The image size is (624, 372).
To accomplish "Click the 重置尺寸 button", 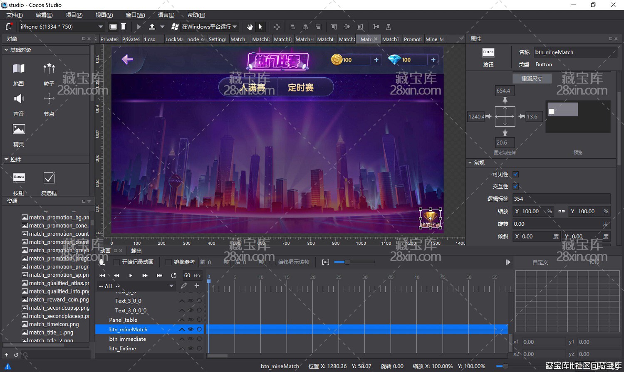I will pos(532,79).
